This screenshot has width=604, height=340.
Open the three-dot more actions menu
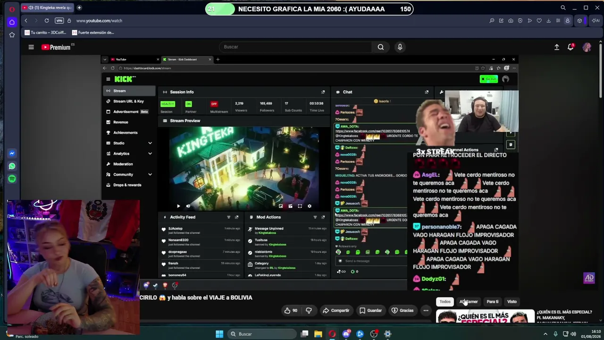coord(426,310)
